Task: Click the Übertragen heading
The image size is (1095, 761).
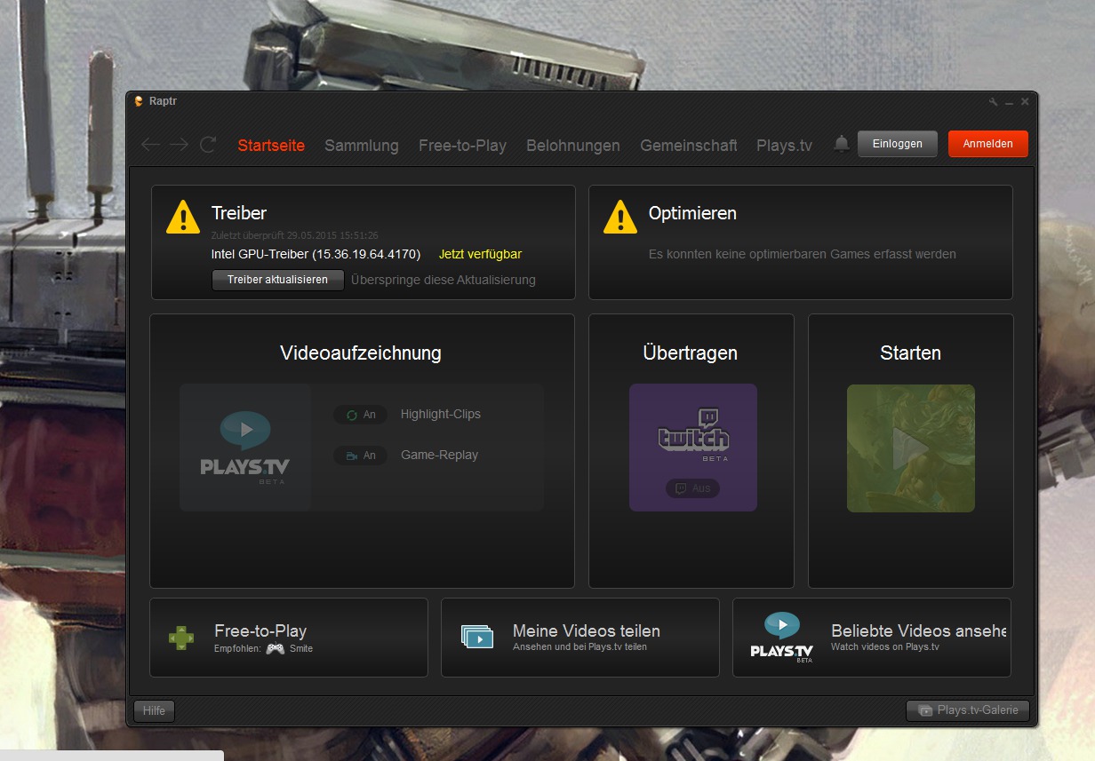Action: [x=691, y=353]
